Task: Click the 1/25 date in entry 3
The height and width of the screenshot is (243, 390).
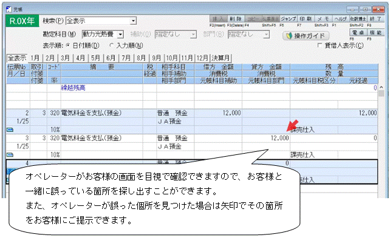Action: point(22,146)
